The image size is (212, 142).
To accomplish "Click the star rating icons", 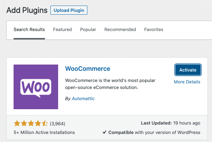I will pos(31,124).
